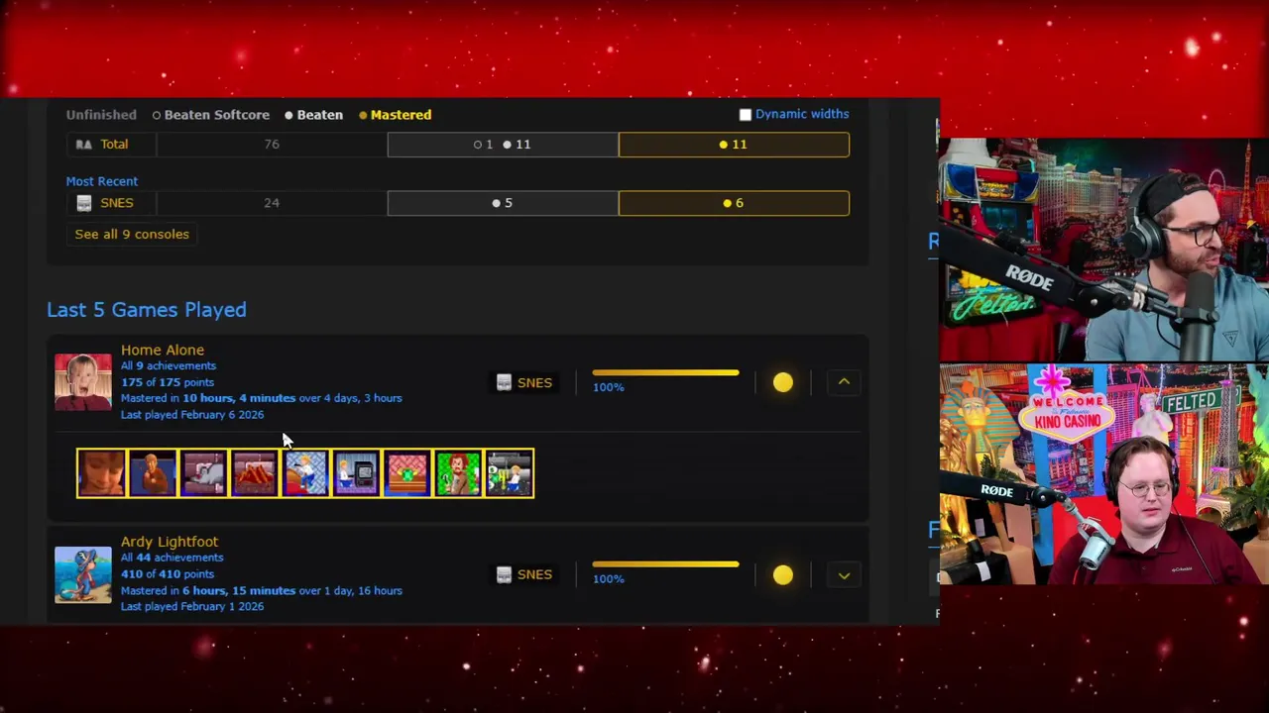Open the gray basement scene achievement badge

(510, 473)
